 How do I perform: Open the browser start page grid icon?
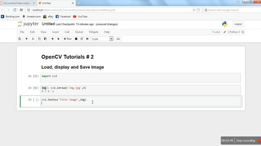click(21, 10)
